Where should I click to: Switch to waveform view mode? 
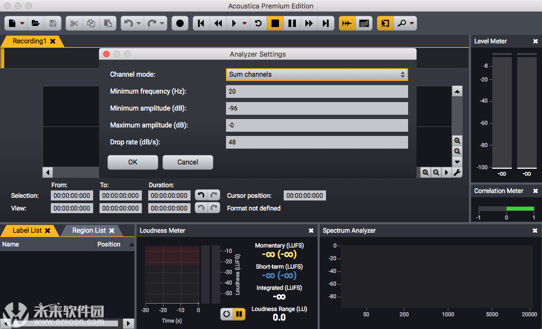tap(347, 23)
